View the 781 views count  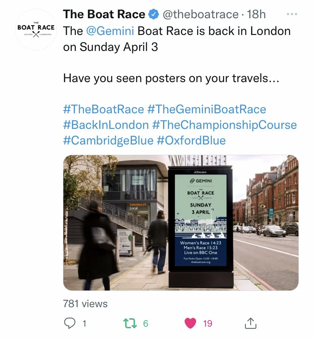85,304
